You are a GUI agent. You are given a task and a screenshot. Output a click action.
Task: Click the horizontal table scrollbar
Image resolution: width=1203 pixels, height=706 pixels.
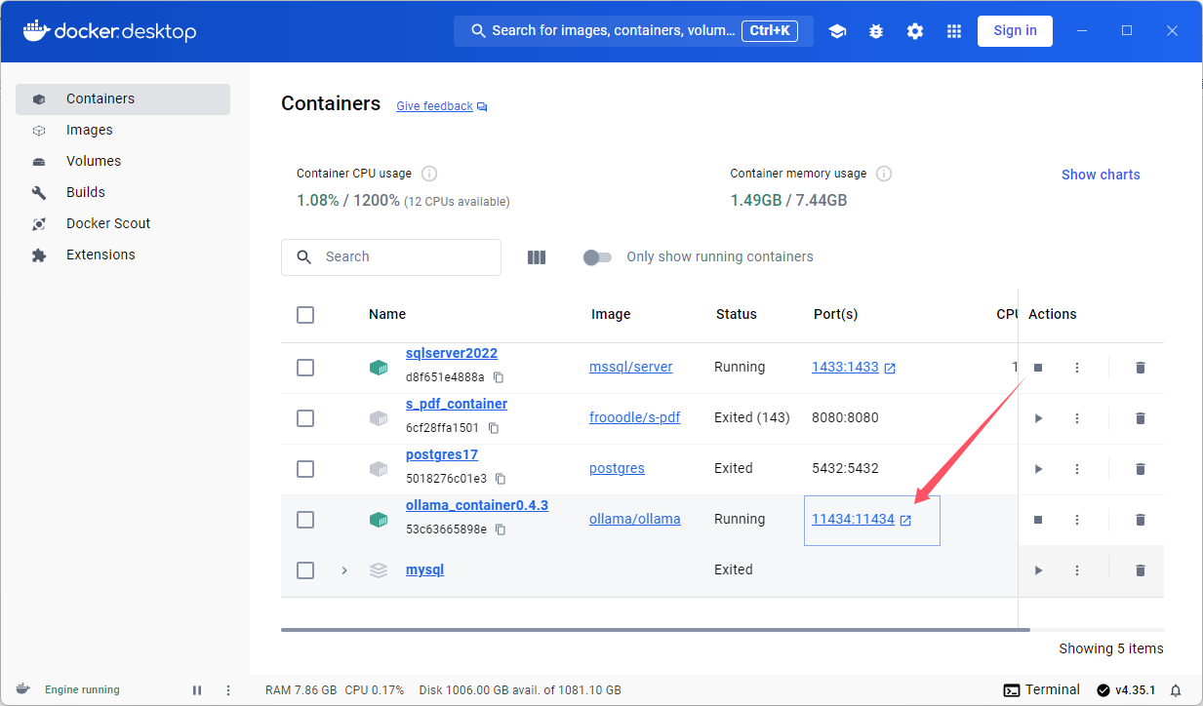(x=656, y=630)
